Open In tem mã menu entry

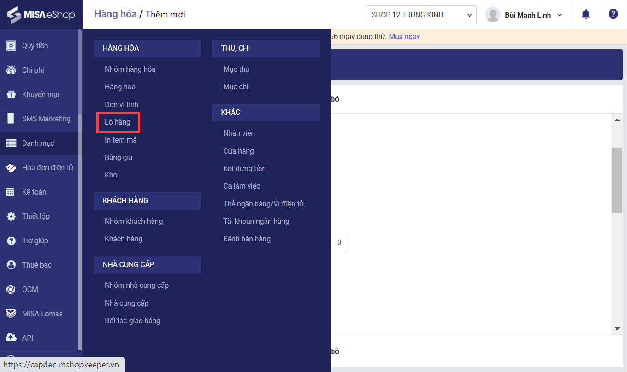[121, 140]
